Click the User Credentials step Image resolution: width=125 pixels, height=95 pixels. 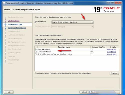[14, 49]
